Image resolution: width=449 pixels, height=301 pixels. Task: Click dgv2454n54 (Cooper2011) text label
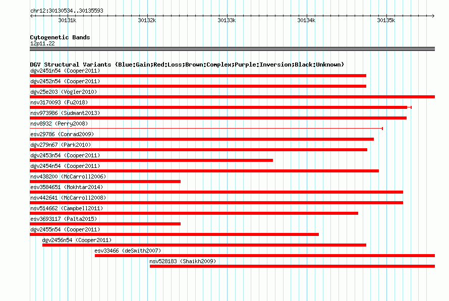(x=65, y=166)
